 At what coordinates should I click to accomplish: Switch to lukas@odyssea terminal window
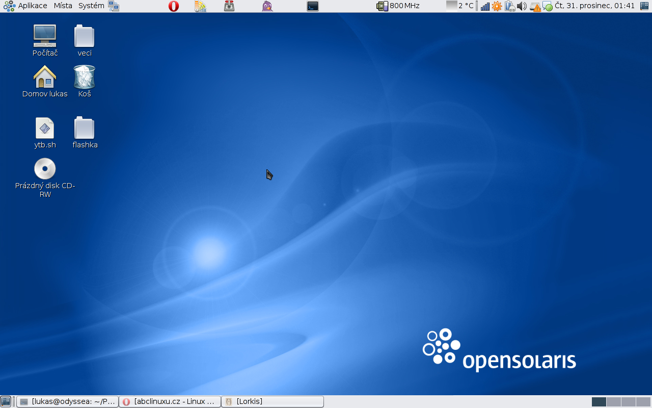coord(68,401)
